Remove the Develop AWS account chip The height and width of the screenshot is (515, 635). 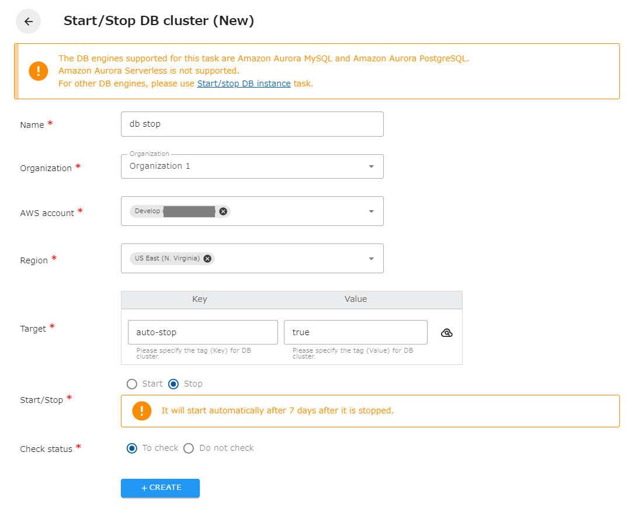(223, 211)
